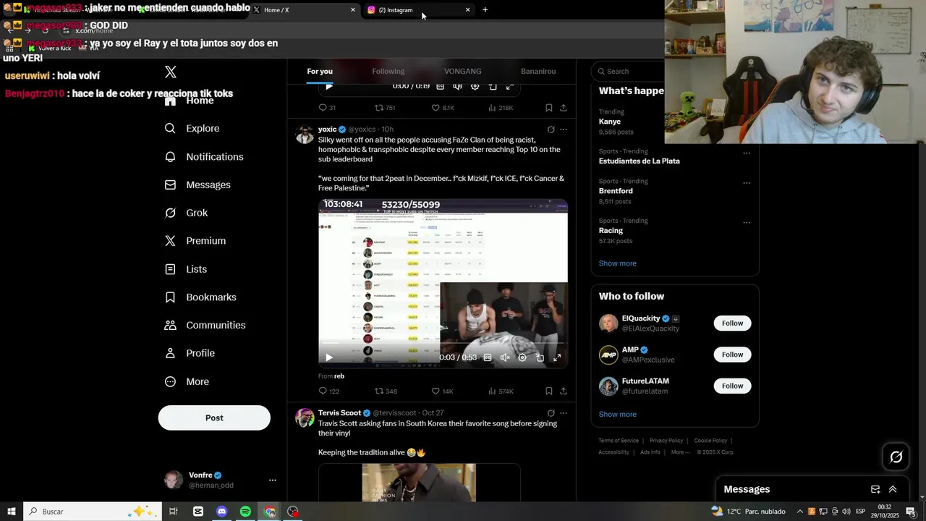The height and width of the screenshot is (521, 926).
Task: Expand the More menu in sidebar
Action: 187,381
